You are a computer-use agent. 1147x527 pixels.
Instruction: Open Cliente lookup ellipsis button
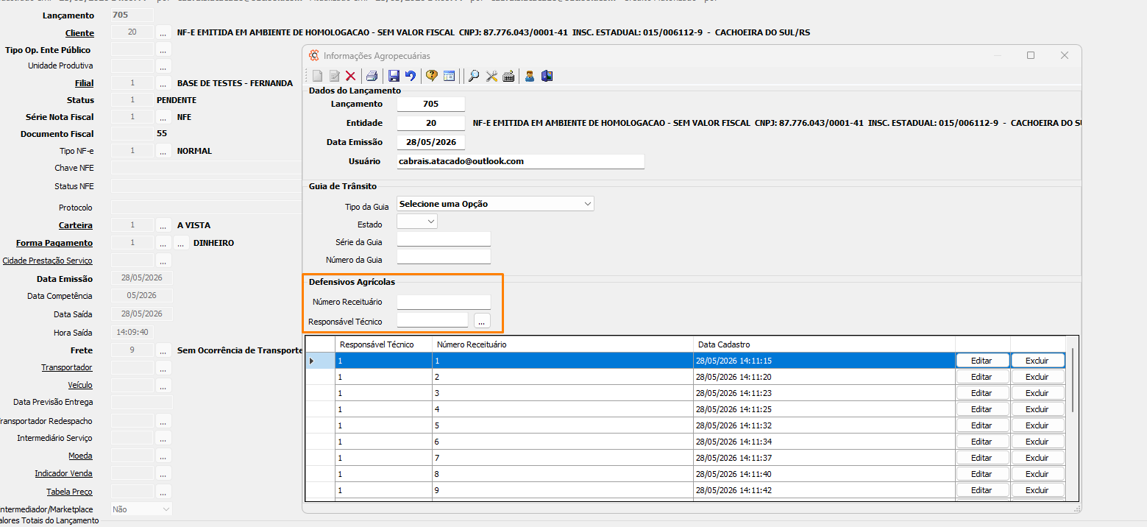163,32
